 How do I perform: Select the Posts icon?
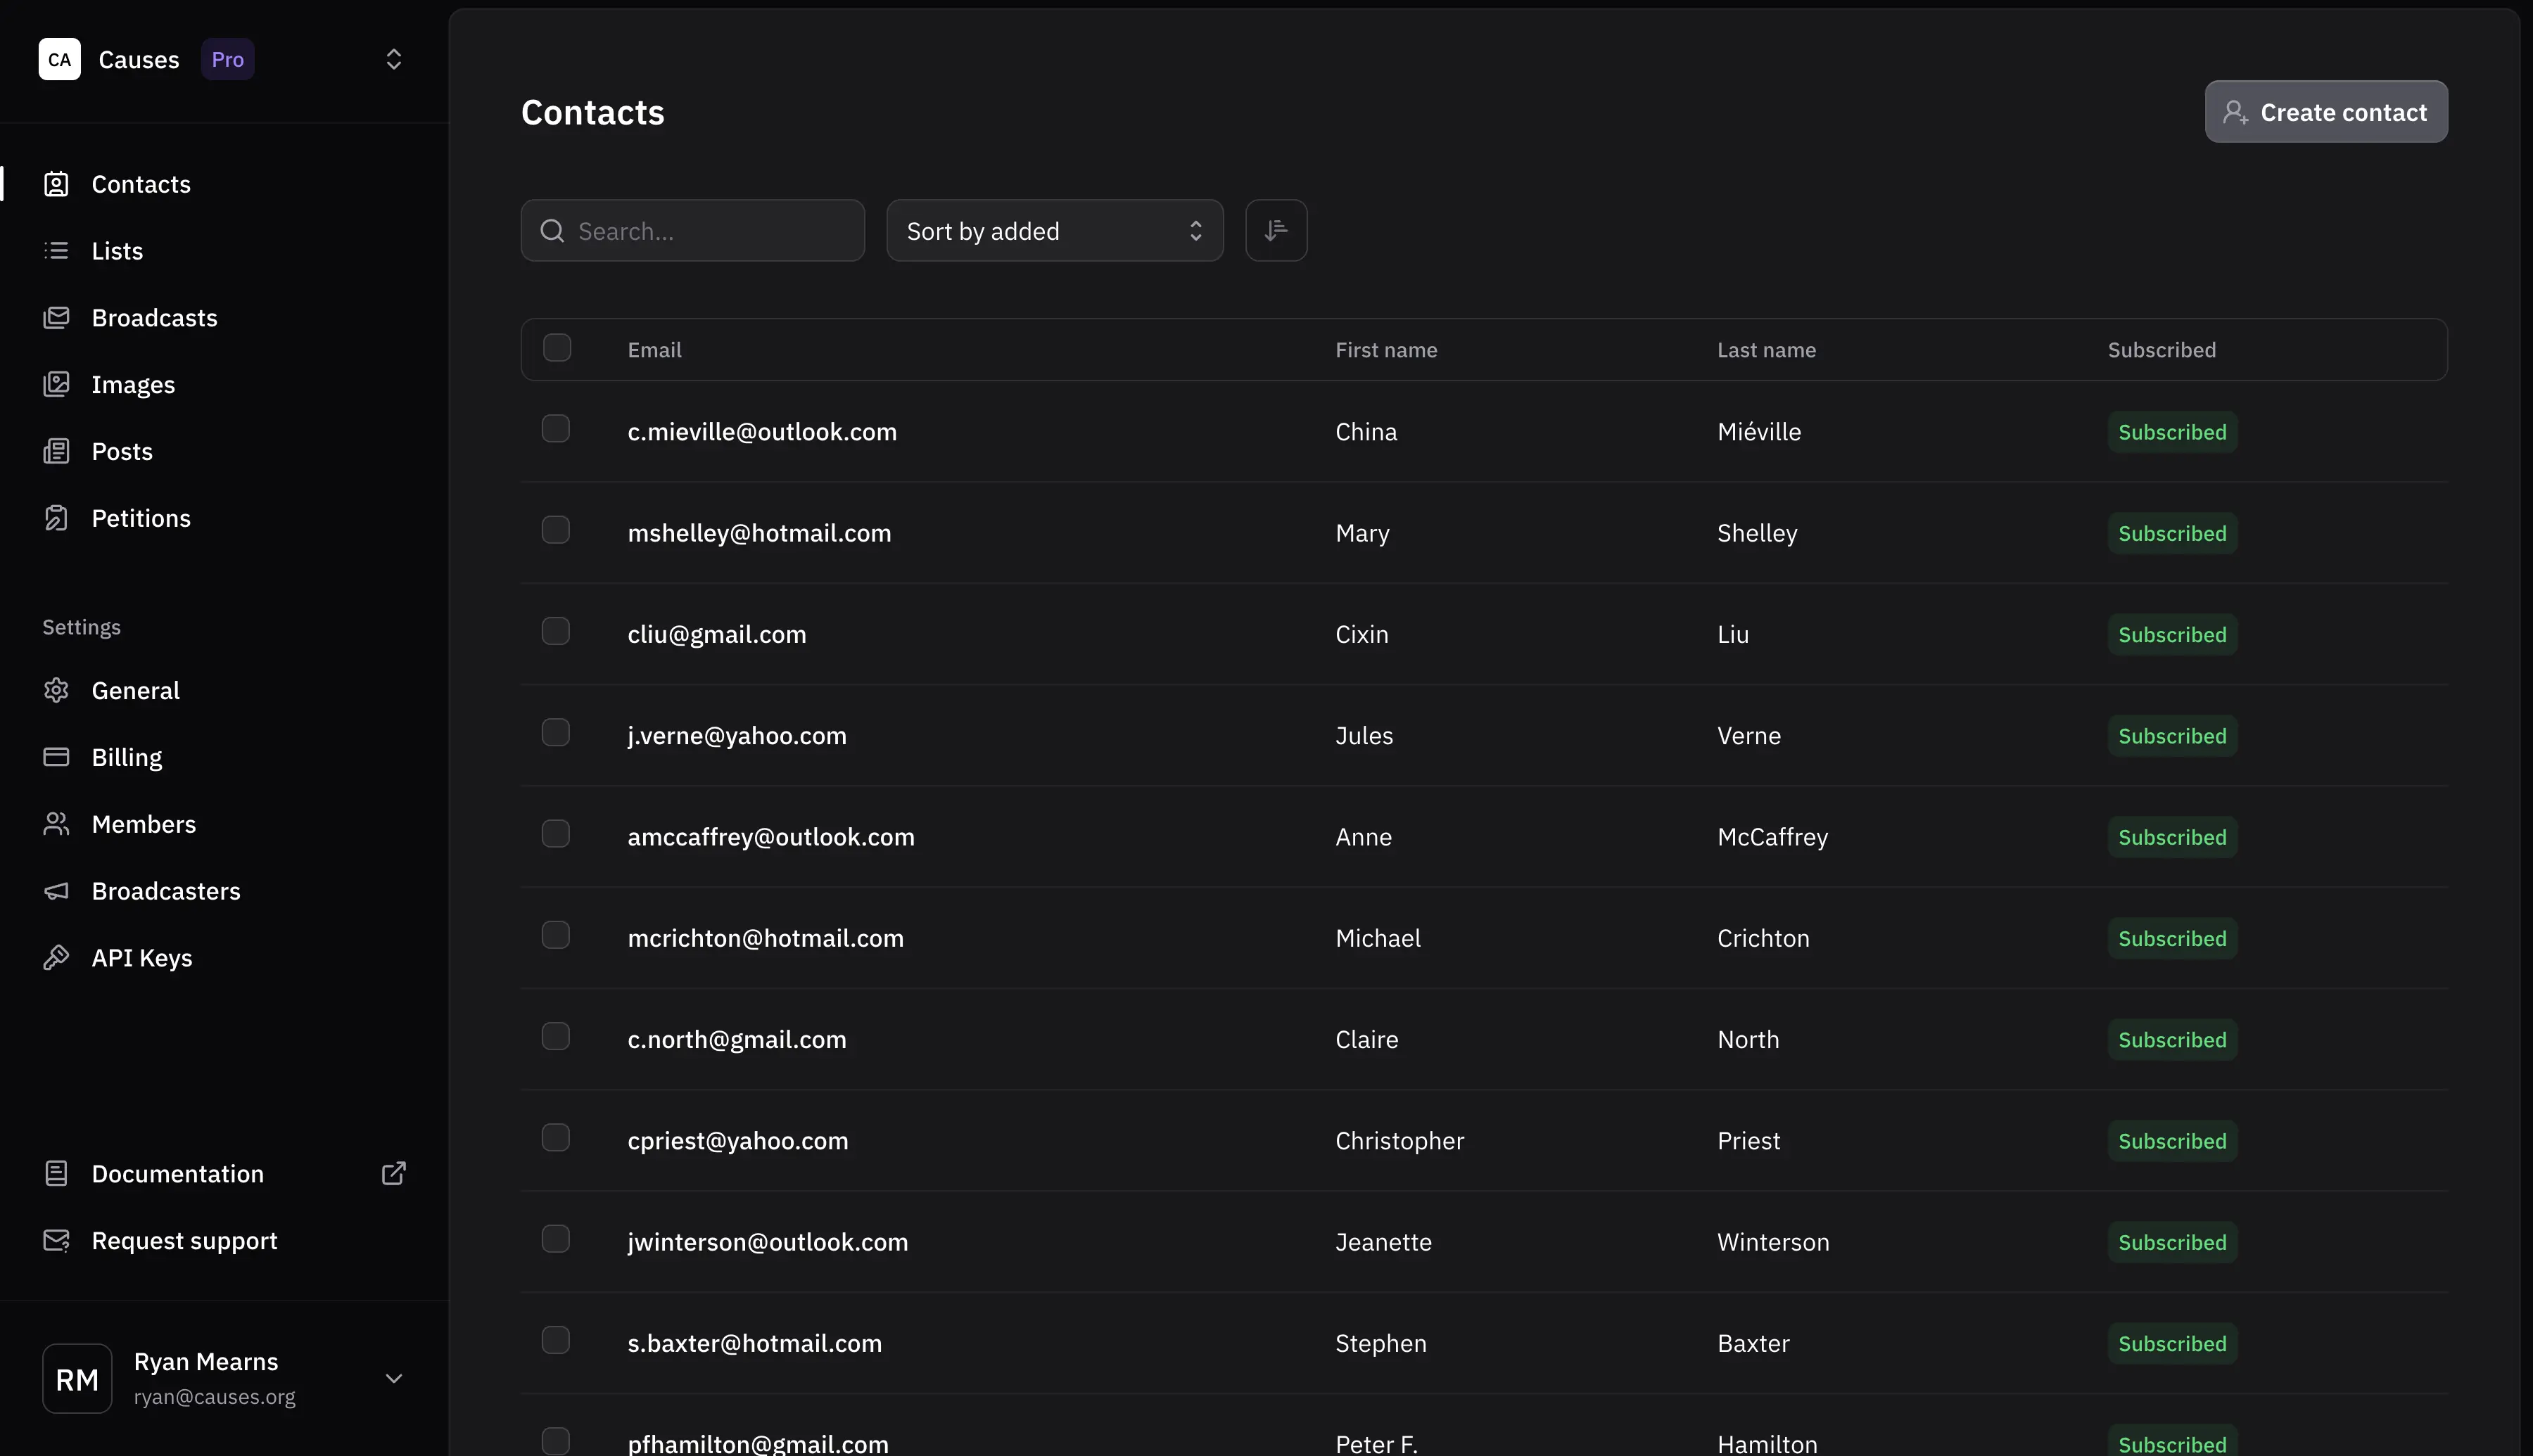[x=57, y=451]
